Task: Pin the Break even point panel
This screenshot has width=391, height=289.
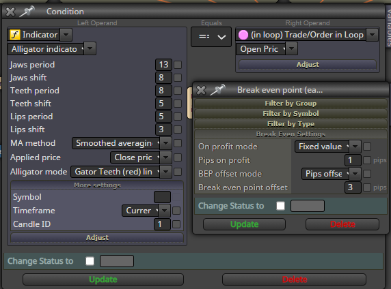Action: click(x=217, y=90)
